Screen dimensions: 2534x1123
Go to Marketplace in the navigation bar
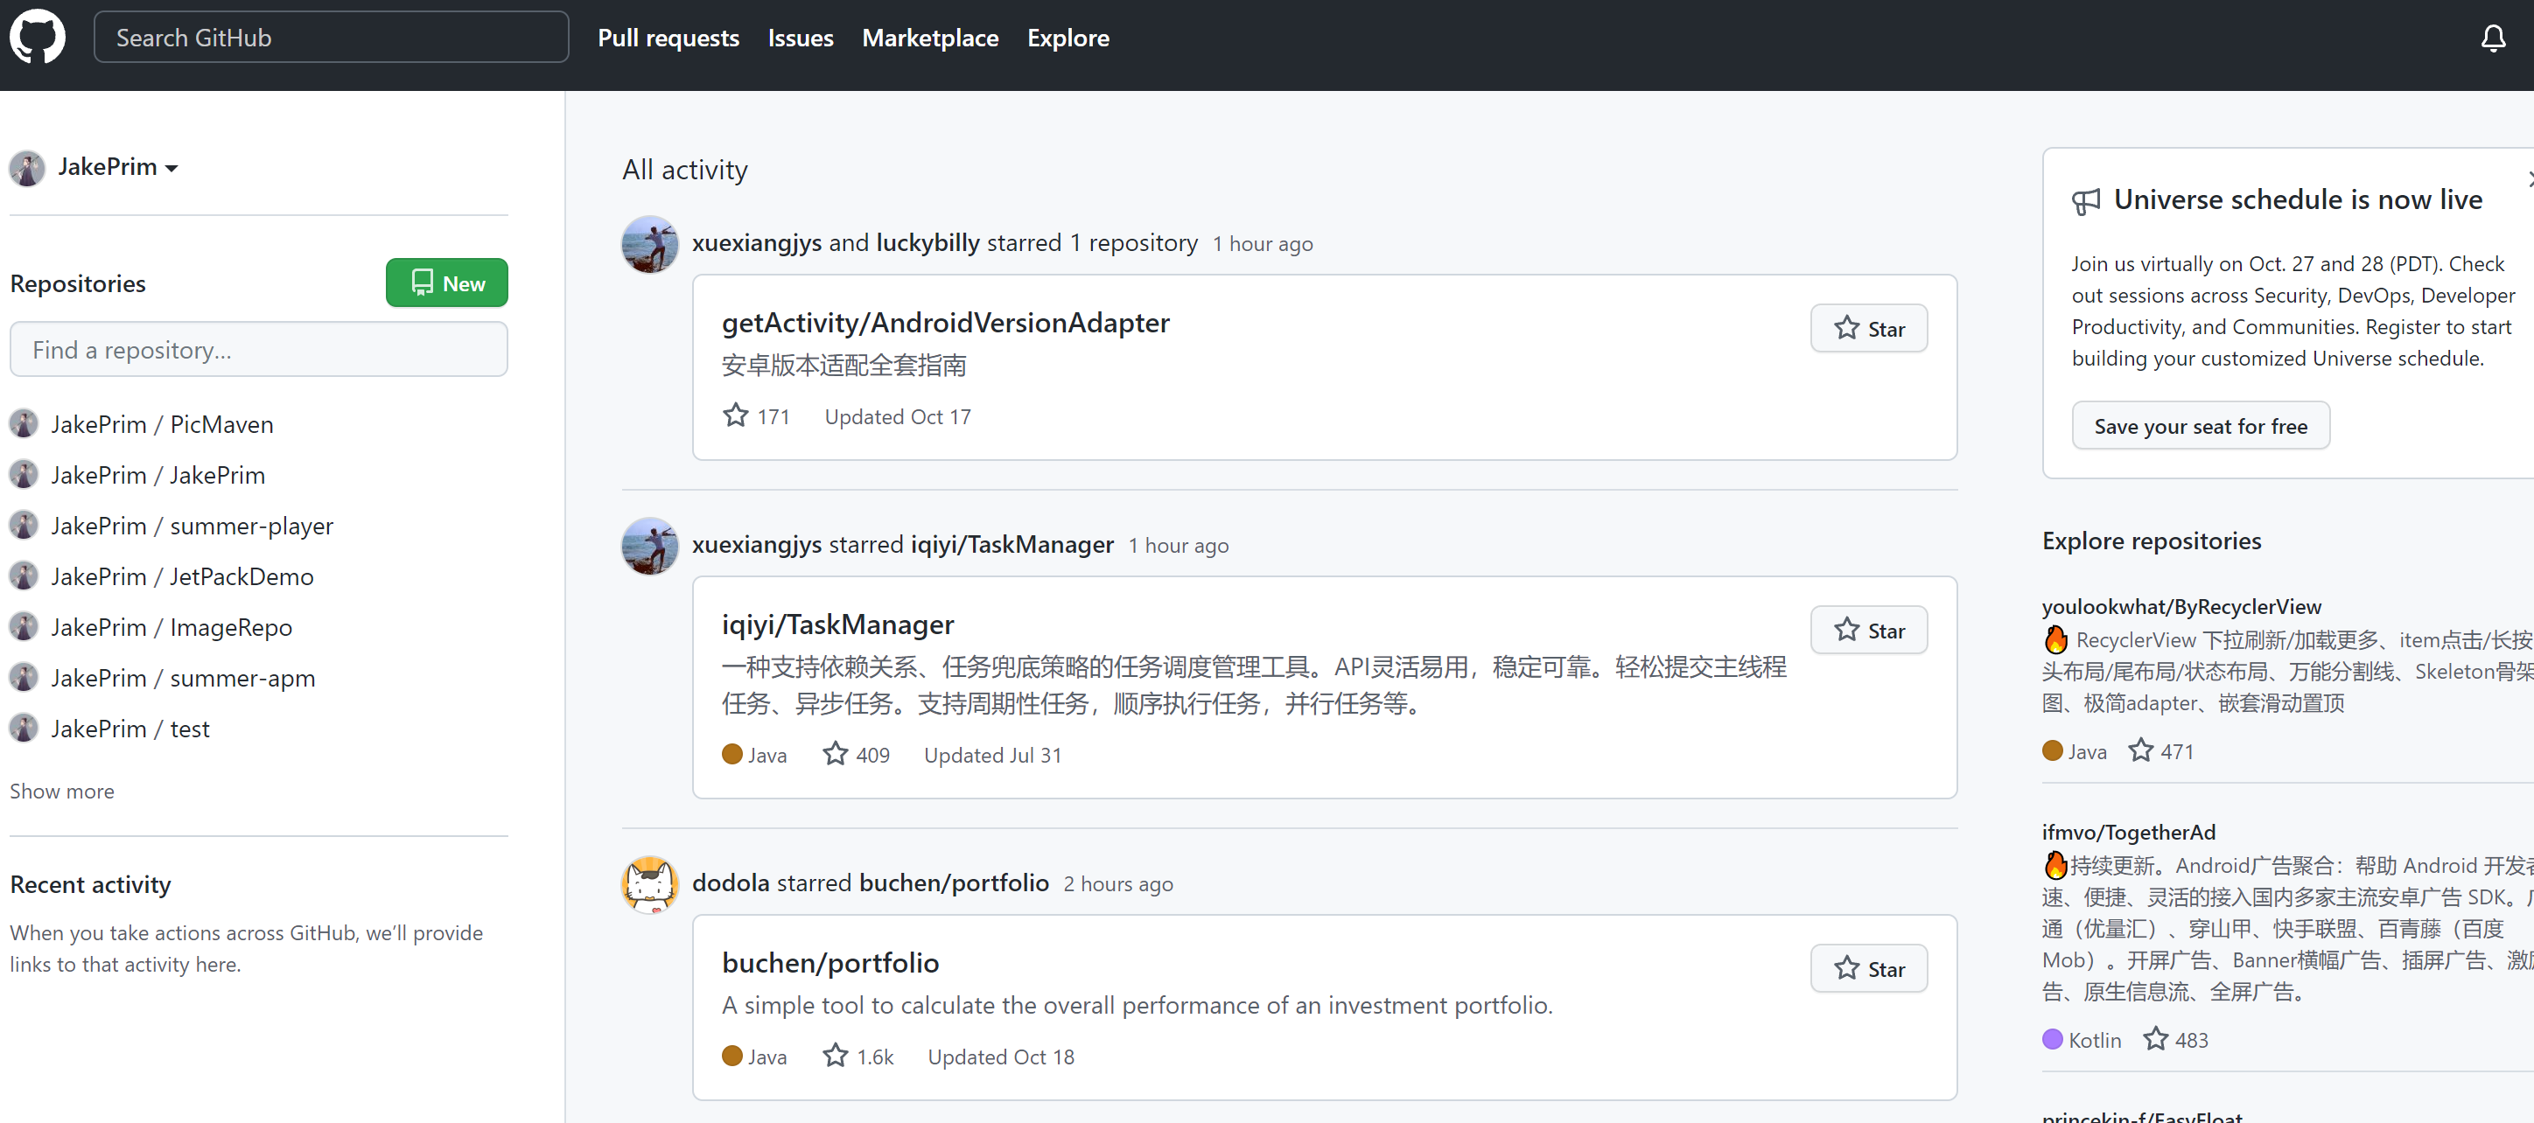pyautogui.click(x=929, y=38)
